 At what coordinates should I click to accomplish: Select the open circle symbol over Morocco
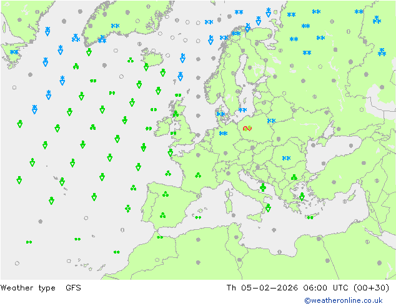coord(157,260)
